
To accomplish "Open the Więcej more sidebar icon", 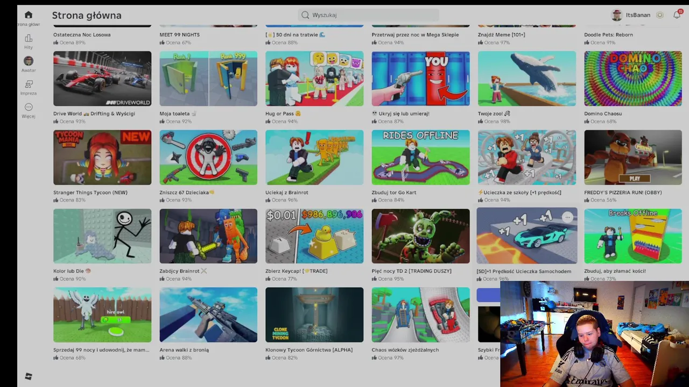I will point(29,107).
